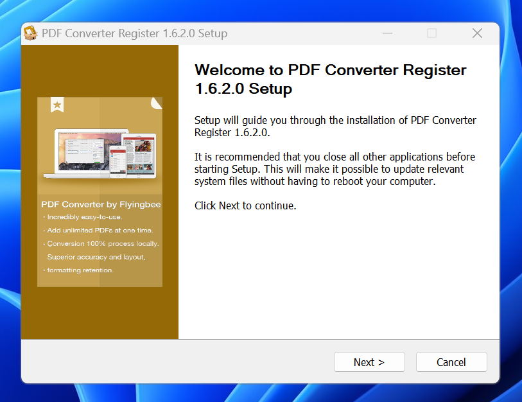Viewport: 522px width, 402px height.
Task: Click the "formatting retention." line
Action: (80, 270)
